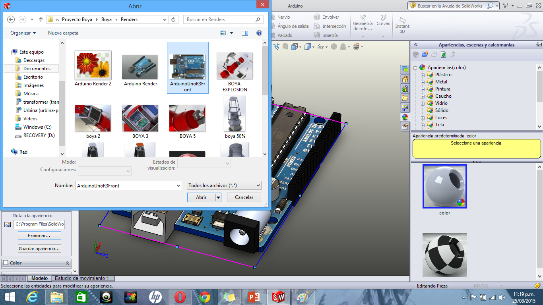This screenshot has width=543, height=305.
Task: Click the Intersección feature tool
Action: (330, 26)
